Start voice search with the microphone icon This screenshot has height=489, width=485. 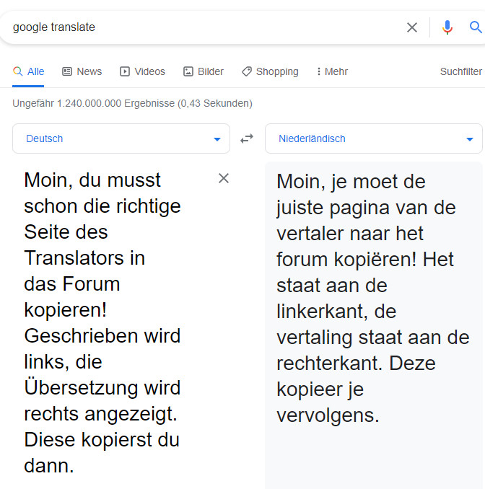(447, 27)
